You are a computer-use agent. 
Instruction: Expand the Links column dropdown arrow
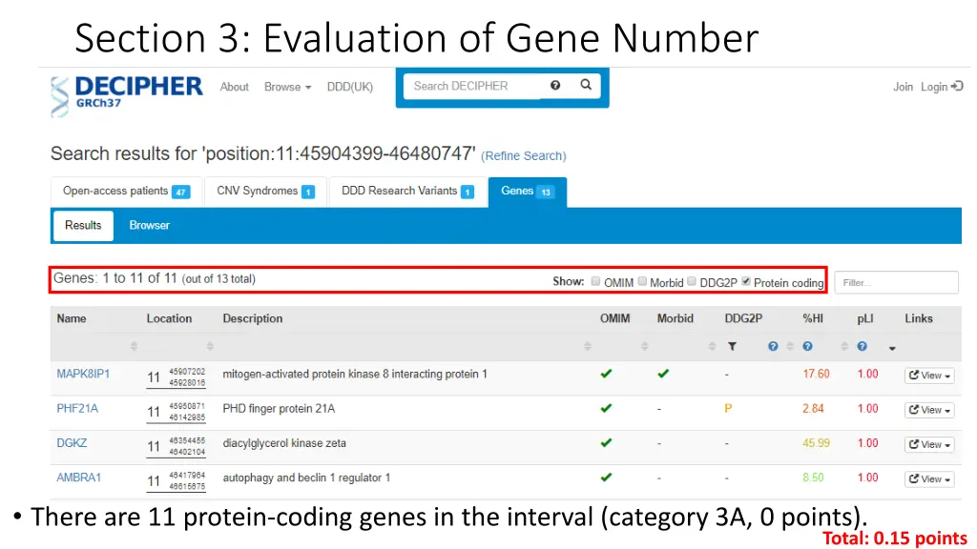pos(892,348)
